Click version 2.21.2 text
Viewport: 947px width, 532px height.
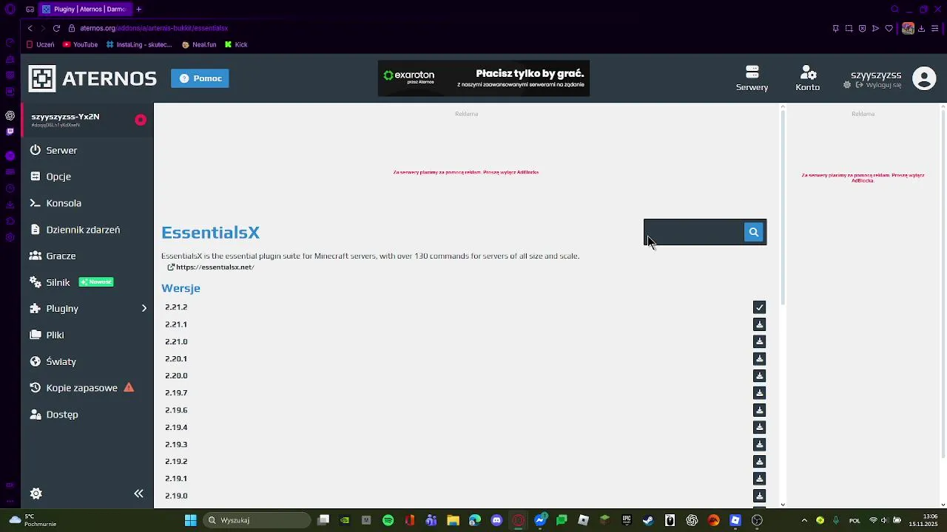coord(176,307)
